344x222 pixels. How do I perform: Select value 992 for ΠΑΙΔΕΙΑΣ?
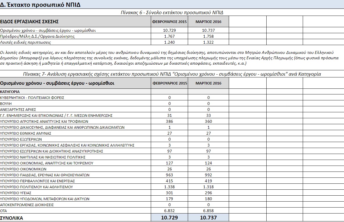(208, 175)
